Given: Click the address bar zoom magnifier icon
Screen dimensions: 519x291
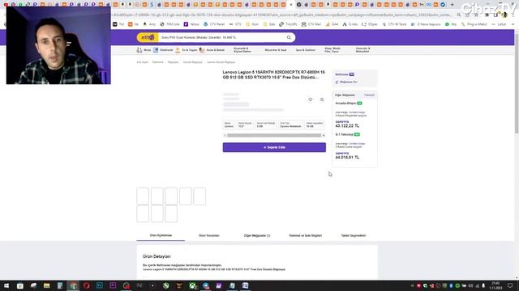Looking at the screenshot, I should (x=459, y=15).
